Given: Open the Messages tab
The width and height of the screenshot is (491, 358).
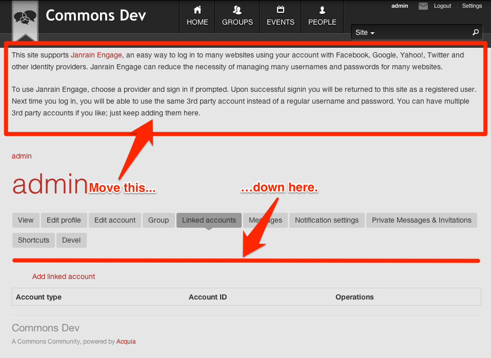Looking at the screenshot, I should click(x=265, y=221).
